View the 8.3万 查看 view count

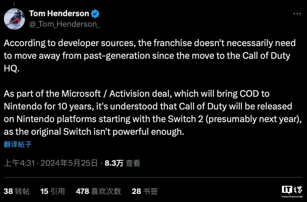(x=123, y=163)
